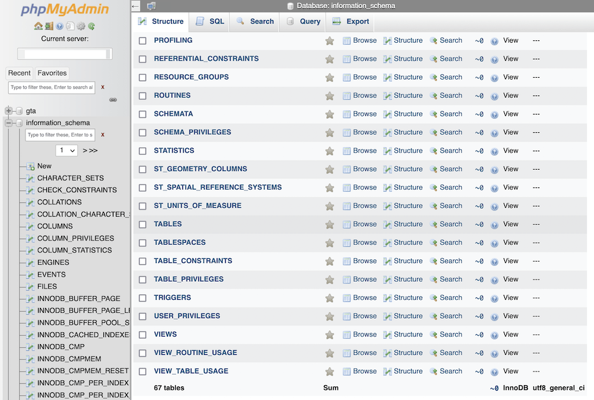This screenshot has height=400, width=594.
Task: Open the Export tab
Action: (351, 21)
